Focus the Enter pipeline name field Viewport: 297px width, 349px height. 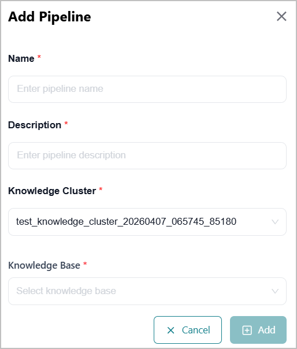(x=147, y=89)
